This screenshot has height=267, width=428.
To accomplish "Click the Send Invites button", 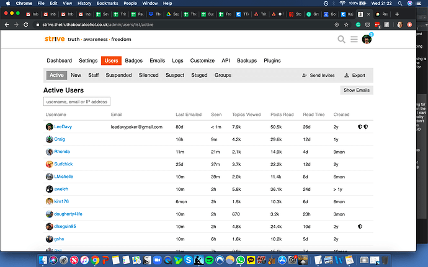I will (318, 76).
